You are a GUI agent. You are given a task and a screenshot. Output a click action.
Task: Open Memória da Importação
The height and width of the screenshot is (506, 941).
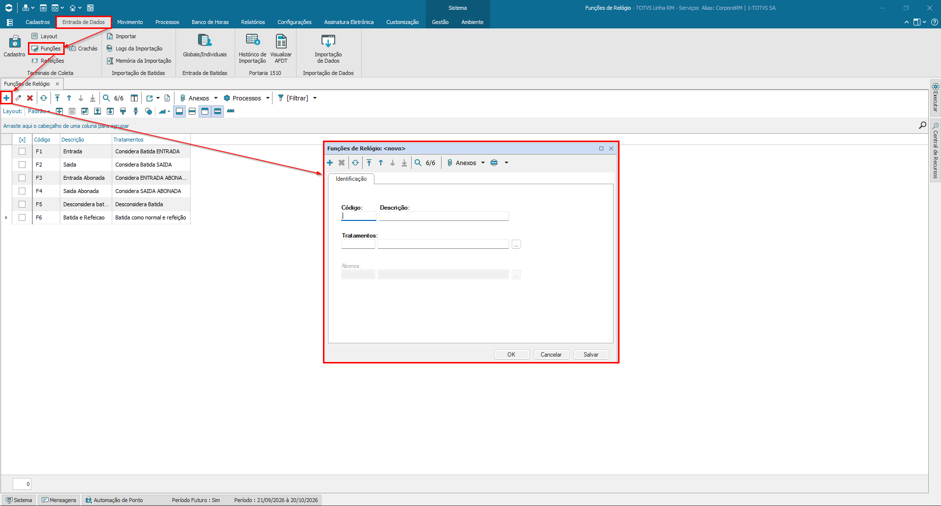pyautogui.click(x=139, y=61)
